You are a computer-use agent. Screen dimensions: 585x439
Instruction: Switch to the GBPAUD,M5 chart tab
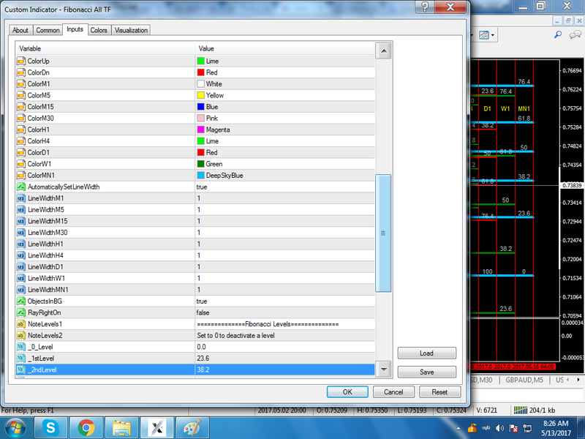pyautogui.click(x=524, y=380)
